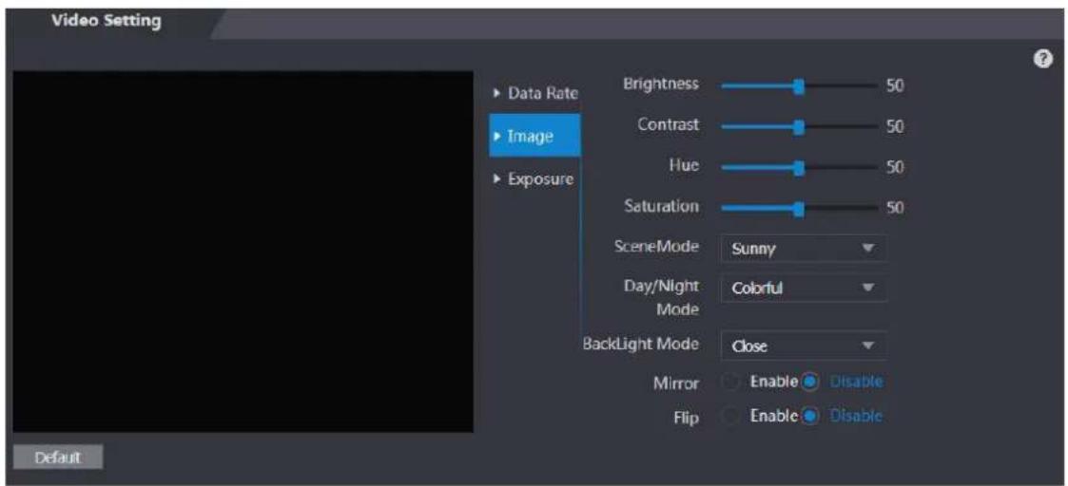The height and width of the screenshot is (486, 1068).
Task: Select Enable radio button for Flip
Action: [729, 416]
